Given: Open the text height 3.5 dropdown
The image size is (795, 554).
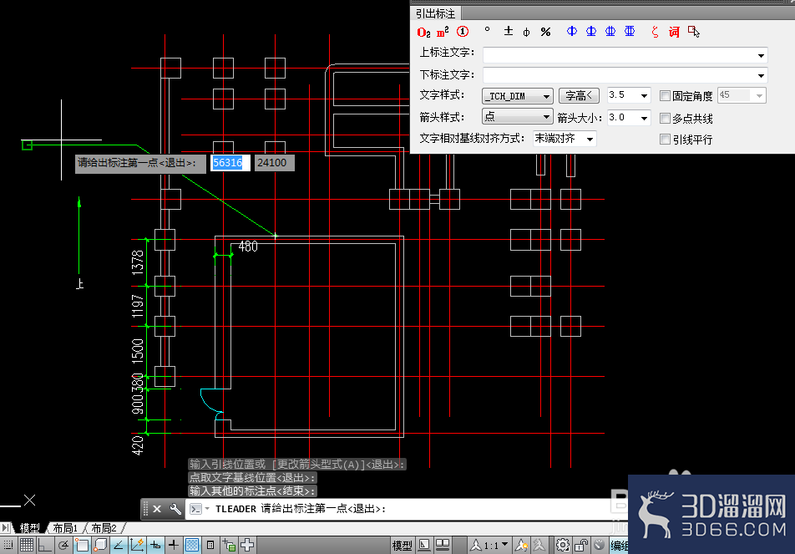Looking at the screenshot, I should coord(644,95).
